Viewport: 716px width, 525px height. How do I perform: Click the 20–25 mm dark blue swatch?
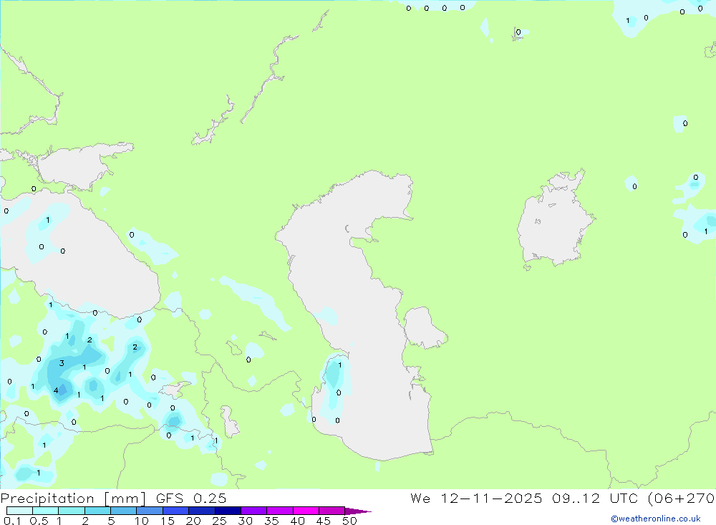point(202,511)
